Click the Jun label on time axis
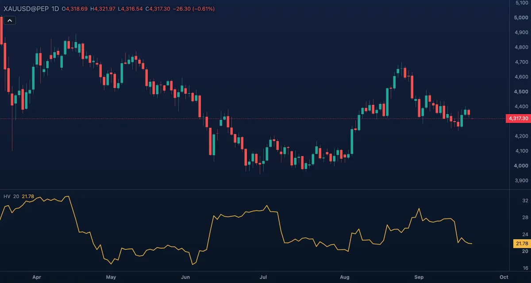This screenshot has height=283, width=531. (185, 277)
